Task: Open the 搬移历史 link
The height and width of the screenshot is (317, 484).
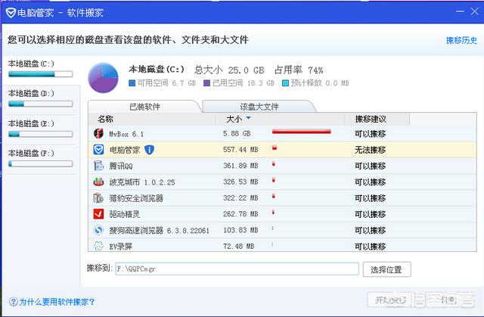Action: (461, 40)
